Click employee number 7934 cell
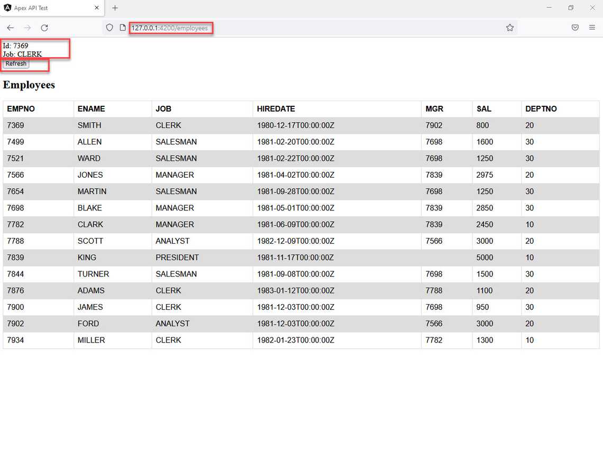 [x=15, y=340]
